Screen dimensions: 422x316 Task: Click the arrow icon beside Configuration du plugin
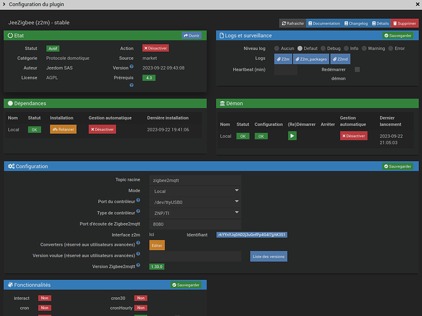pos(4,4)
